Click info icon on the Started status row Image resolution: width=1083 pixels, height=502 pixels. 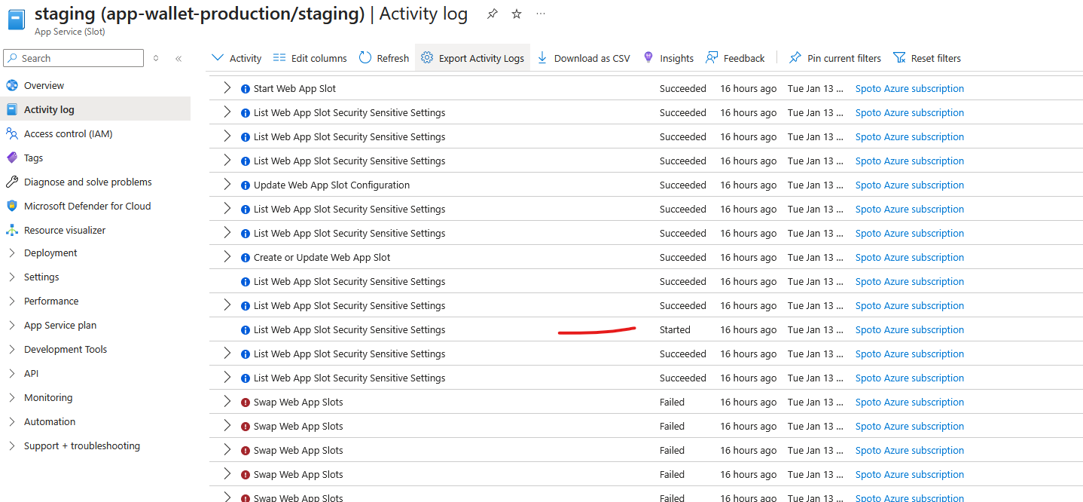pos(245,330)
